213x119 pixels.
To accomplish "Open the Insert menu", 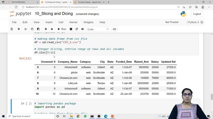I will [49, 22].
